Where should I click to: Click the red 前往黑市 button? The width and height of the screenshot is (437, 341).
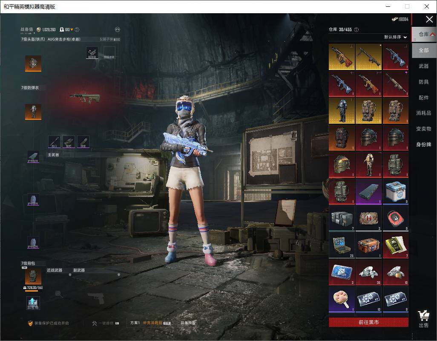point(368,322)
